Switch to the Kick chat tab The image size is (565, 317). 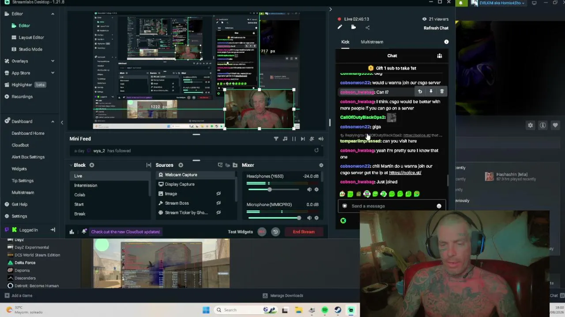tap(345, 42)
